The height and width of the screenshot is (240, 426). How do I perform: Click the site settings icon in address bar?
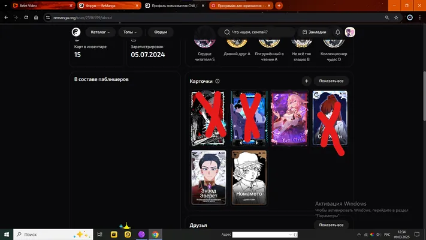pos(48,17)
